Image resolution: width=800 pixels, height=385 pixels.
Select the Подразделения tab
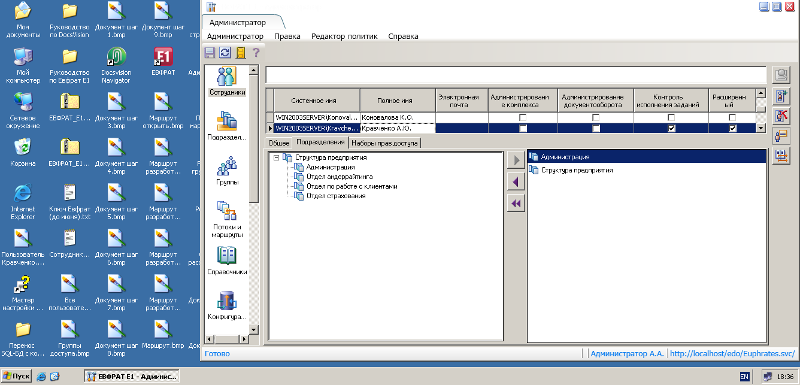coord(320,142)
